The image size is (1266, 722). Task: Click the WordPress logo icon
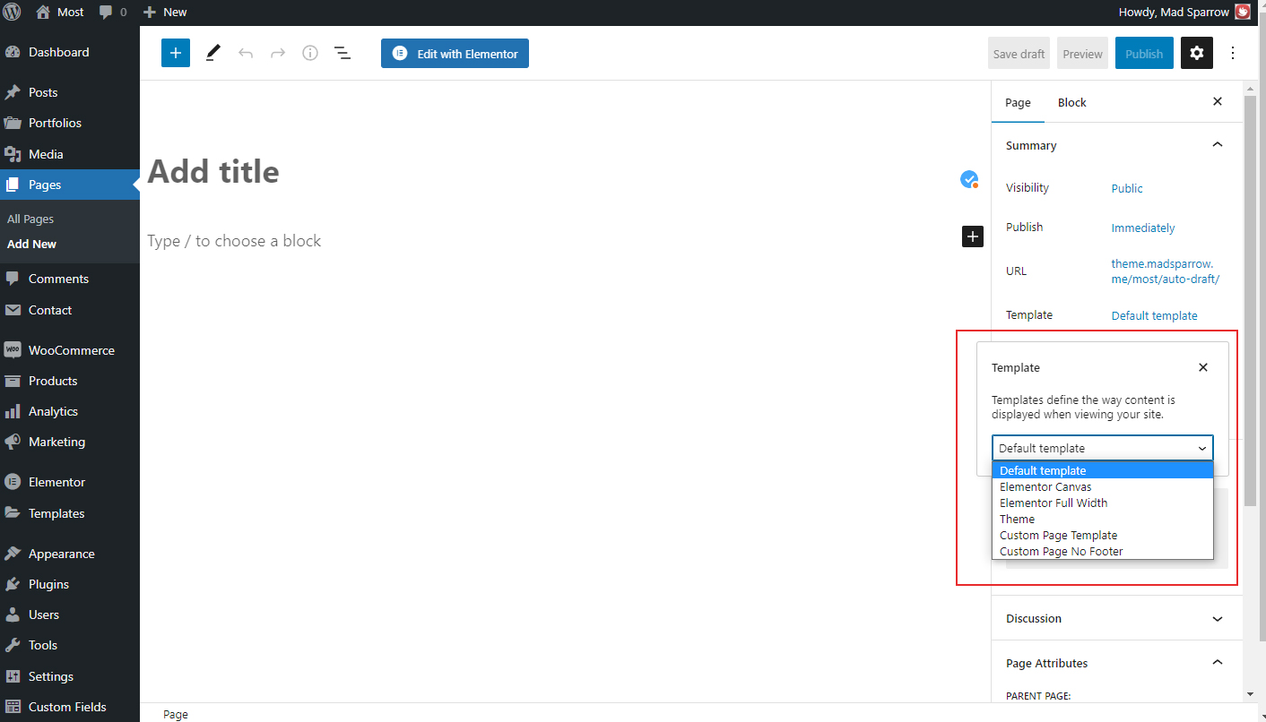(x=12, y=13)
